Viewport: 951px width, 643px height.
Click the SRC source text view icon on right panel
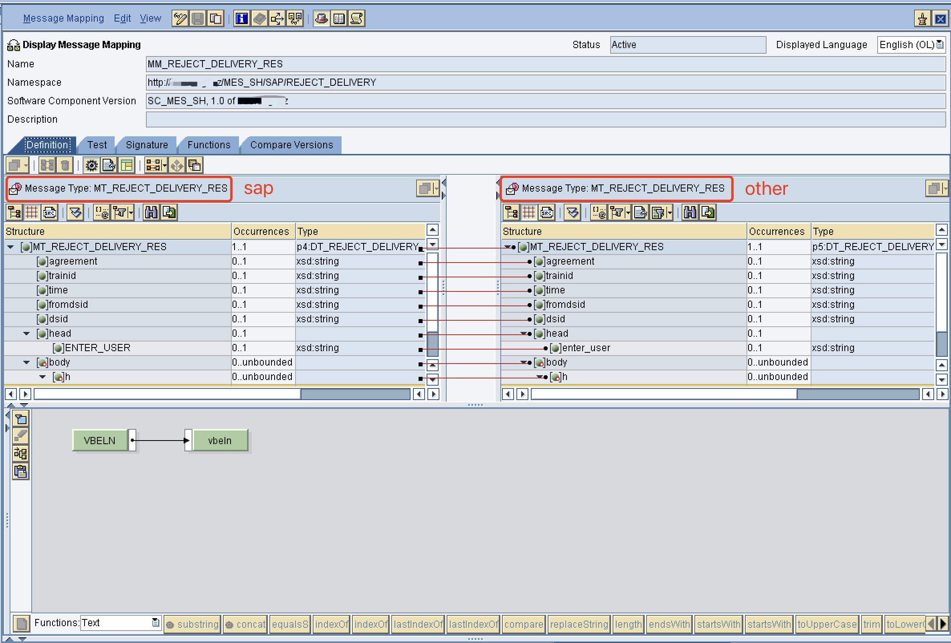click(547, 212)
